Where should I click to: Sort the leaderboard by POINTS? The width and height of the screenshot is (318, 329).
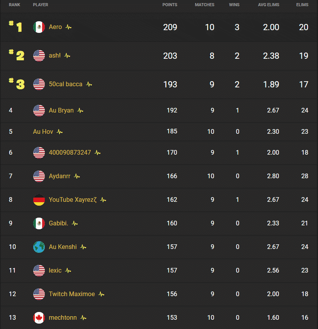coord(170,5)
